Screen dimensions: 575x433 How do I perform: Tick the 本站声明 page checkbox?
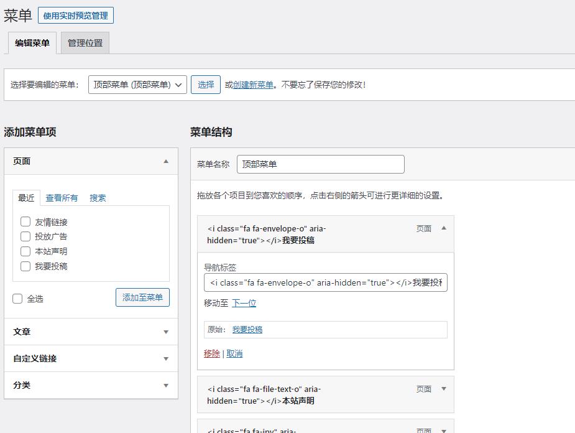(x=25, y=251)
